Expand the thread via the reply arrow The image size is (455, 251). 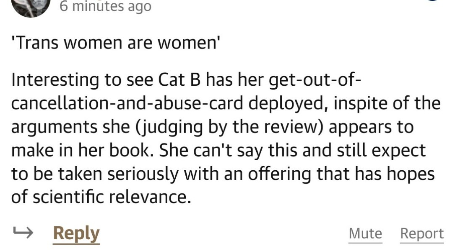click(23, 232)
